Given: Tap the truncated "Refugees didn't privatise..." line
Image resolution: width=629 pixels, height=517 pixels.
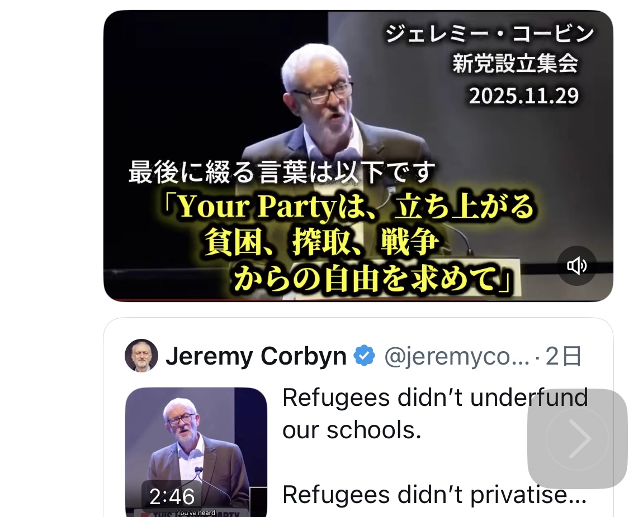Looking at the screenshot, I should 434,495.
